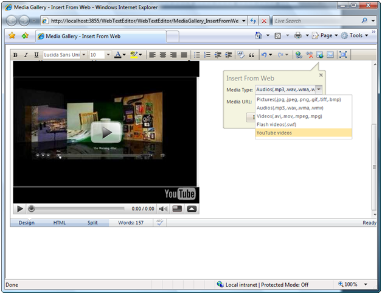
Task: Click the undo icon
Action: 265,55
